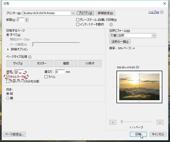Expand the 詳細オプション section
170x142 pixels.
click(x=8, y=49)
